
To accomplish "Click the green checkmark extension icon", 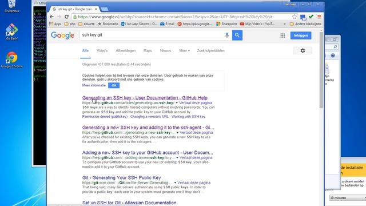I will tap(311, 17).
